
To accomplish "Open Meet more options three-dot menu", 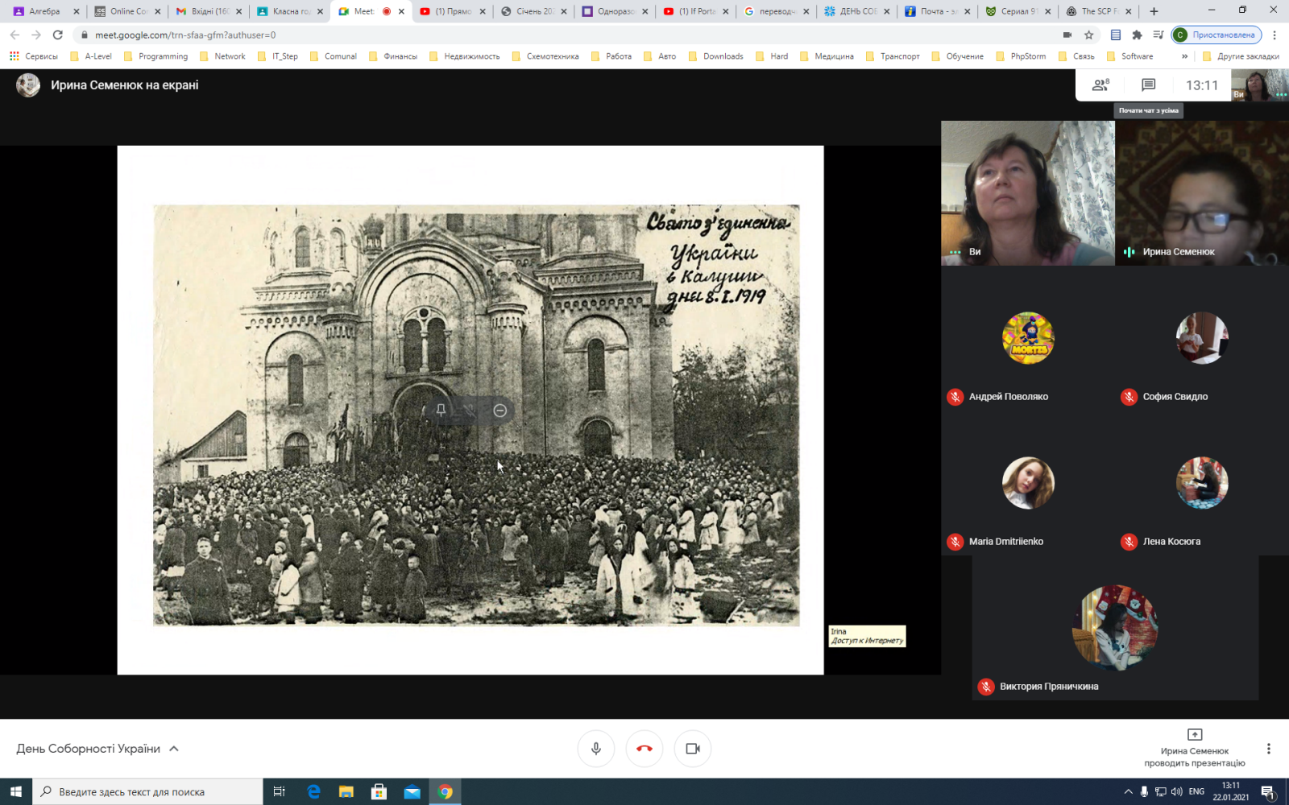I will [1268, 749].
